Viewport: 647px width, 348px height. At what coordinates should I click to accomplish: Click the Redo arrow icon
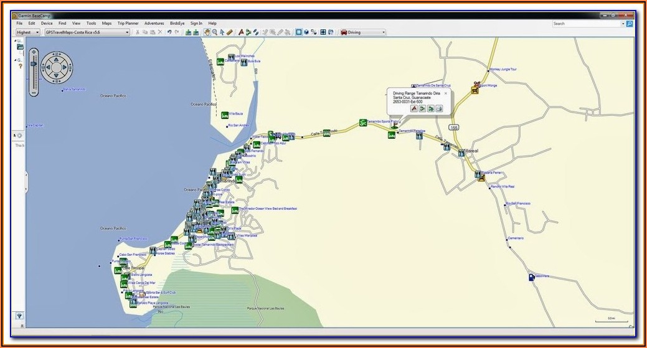point(177,32)
